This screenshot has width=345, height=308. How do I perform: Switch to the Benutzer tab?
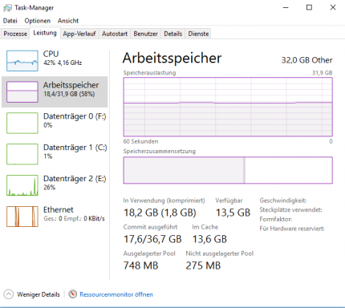pyautogui.click(x=145, y=34)
